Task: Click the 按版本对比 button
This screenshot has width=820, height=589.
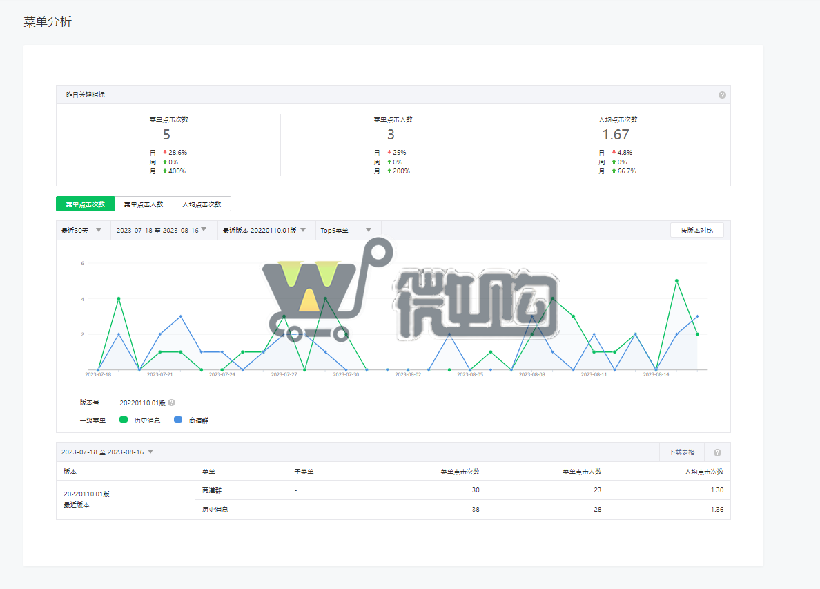Action: (x=696, y=230)
